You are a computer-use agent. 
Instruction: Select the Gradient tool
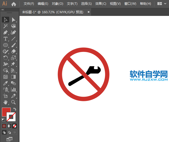pyautogui.click(x=13, y=77)
